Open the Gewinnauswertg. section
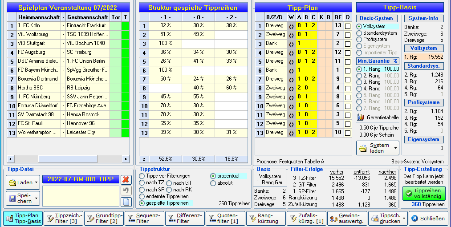The height and width of the screenshot is (227, 451). pos(347,219)
